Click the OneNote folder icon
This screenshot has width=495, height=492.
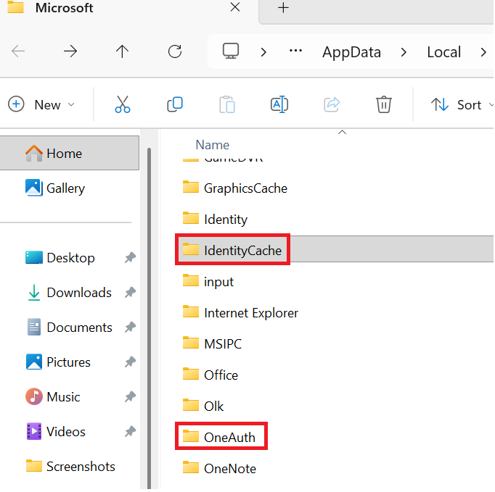[191, 467]
